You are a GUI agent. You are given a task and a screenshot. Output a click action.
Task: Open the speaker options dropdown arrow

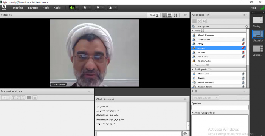click(x=77, y=8)
